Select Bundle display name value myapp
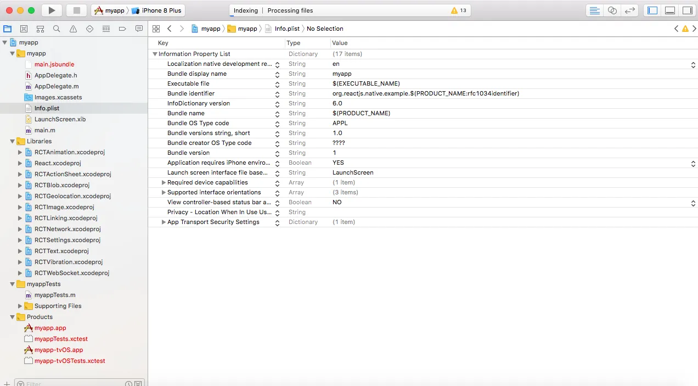The height and width of the screenshot is (386, 698). pos(342,74)
